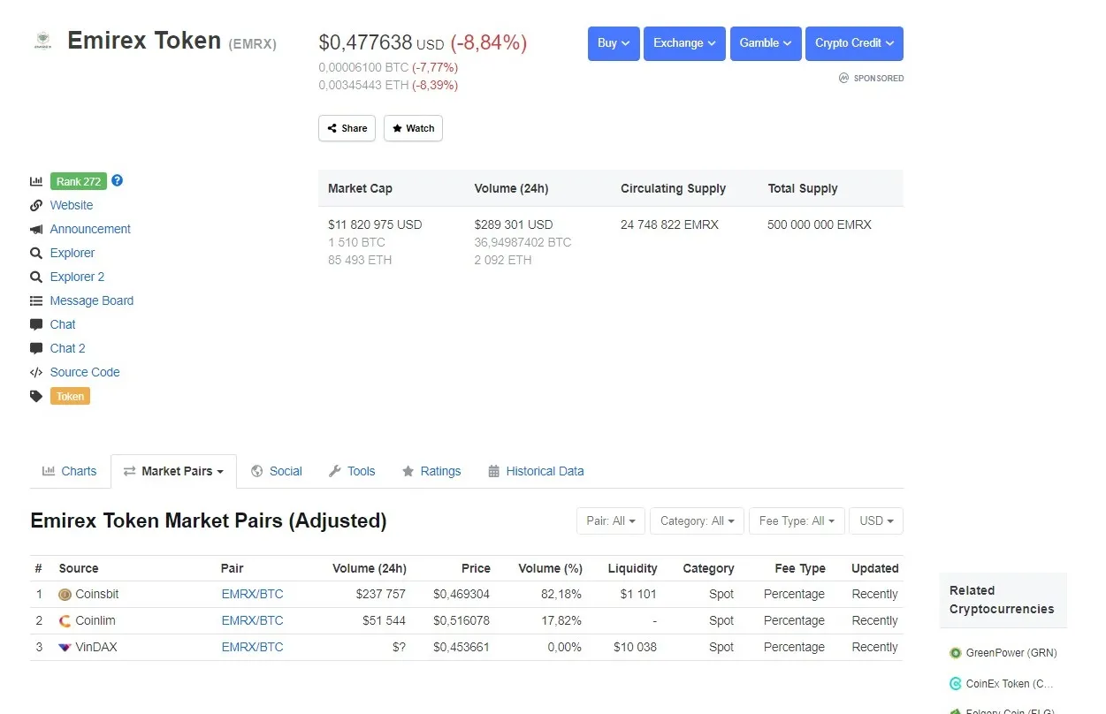The height and width of the screenshot is (714, 1106).
Task: Click the Coinlim exchange logo icon
Action: point(65,620)
